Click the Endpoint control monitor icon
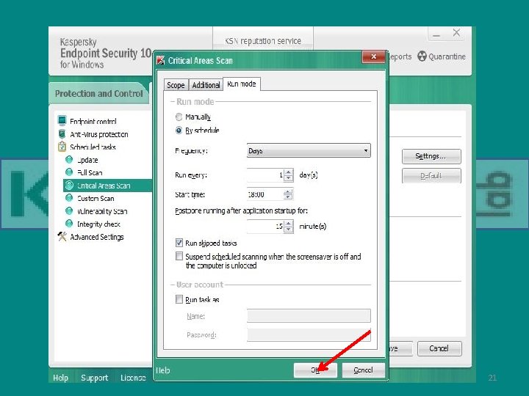The height and width of the screenshot is (396, 529). tap(62, 120)
